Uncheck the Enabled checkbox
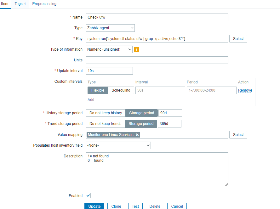The image size is (280, 209). [88, 195]
